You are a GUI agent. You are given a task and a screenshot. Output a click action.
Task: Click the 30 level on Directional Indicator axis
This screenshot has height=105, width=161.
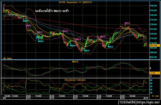coord(151,87)
